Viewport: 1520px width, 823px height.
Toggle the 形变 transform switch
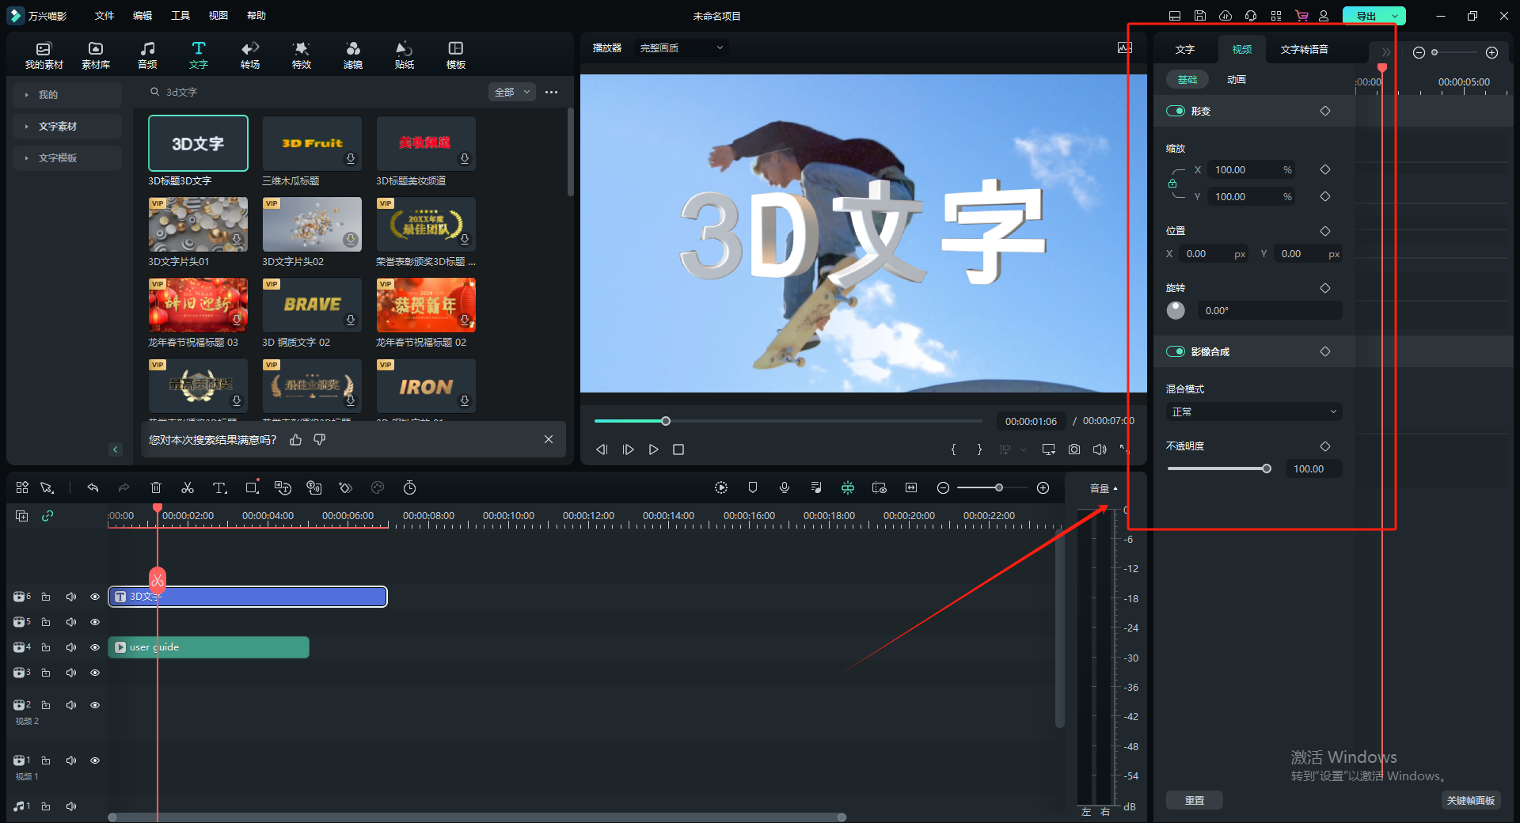[x=1176, y=112]
